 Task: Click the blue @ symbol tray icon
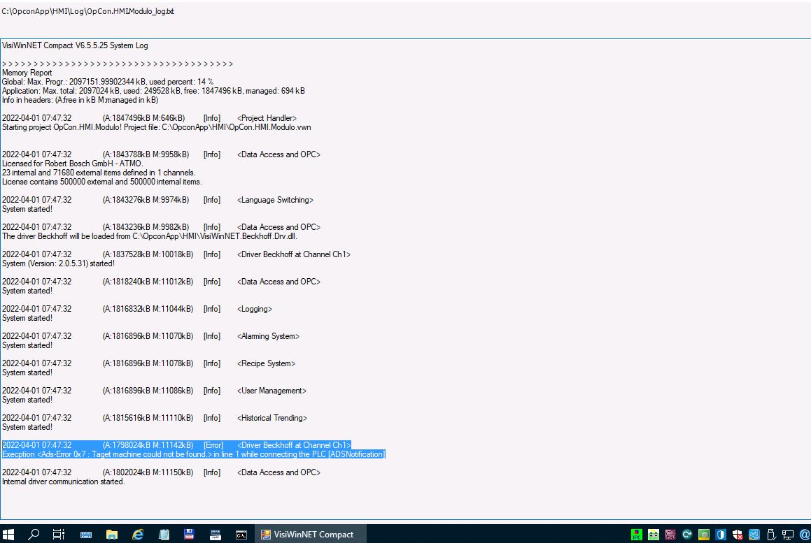coord(804,535)
